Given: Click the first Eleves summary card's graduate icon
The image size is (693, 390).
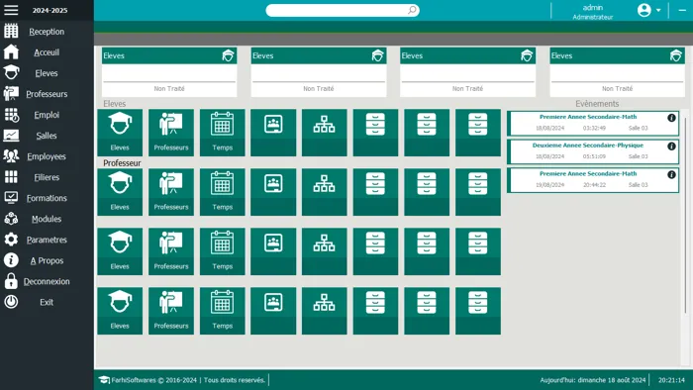Looking at the screenshot, I should click(x=228, y=55).
